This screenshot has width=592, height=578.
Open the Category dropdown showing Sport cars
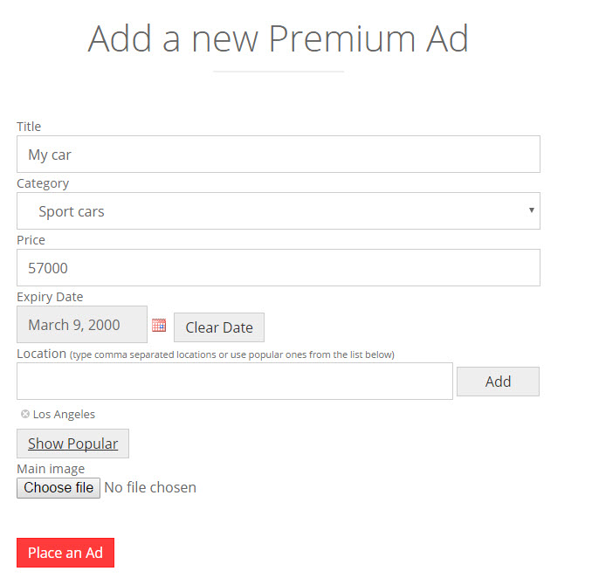tap(278, 211)
